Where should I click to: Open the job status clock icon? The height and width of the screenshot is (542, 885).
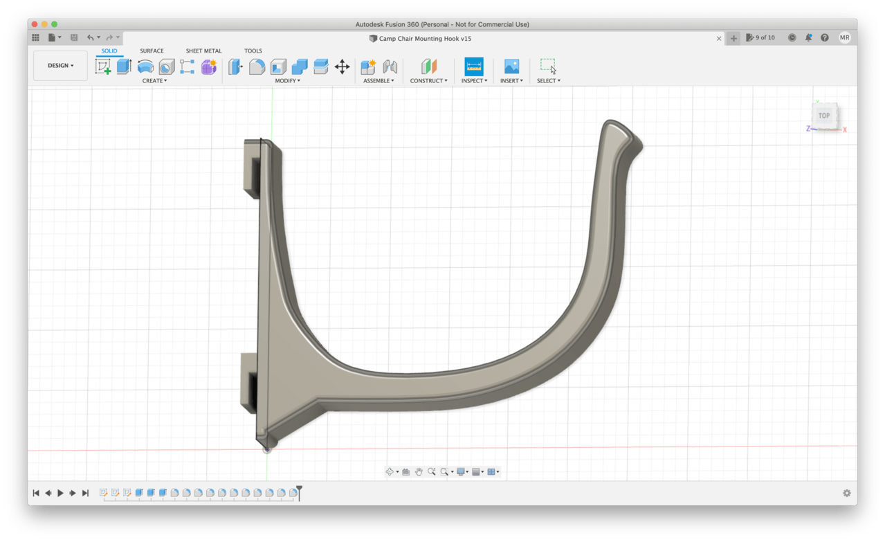pos(792,37)
